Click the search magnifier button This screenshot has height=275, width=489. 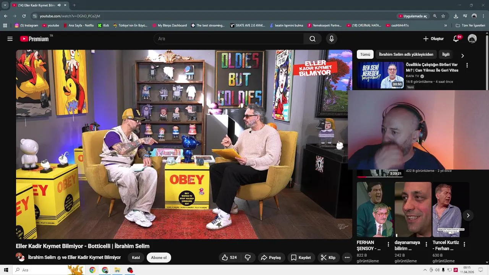click(x=313, y=39)
